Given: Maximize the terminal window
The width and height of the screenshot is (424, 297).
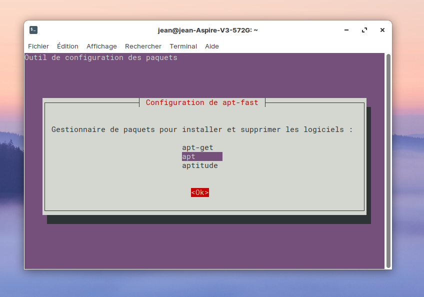Looking at the screenshot, I should [364, 30].
